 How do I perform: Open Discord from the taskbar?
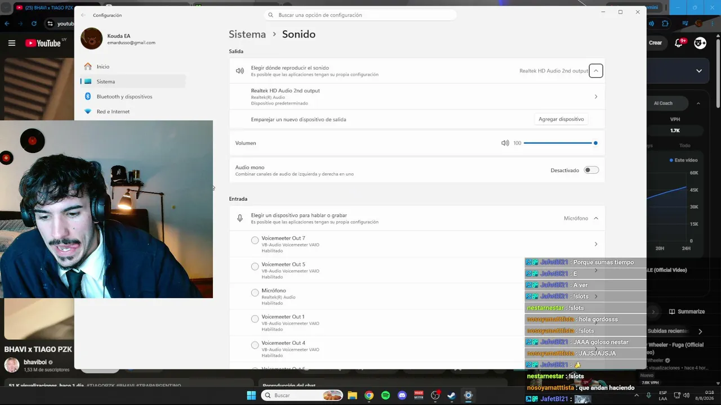click(402, 395)
